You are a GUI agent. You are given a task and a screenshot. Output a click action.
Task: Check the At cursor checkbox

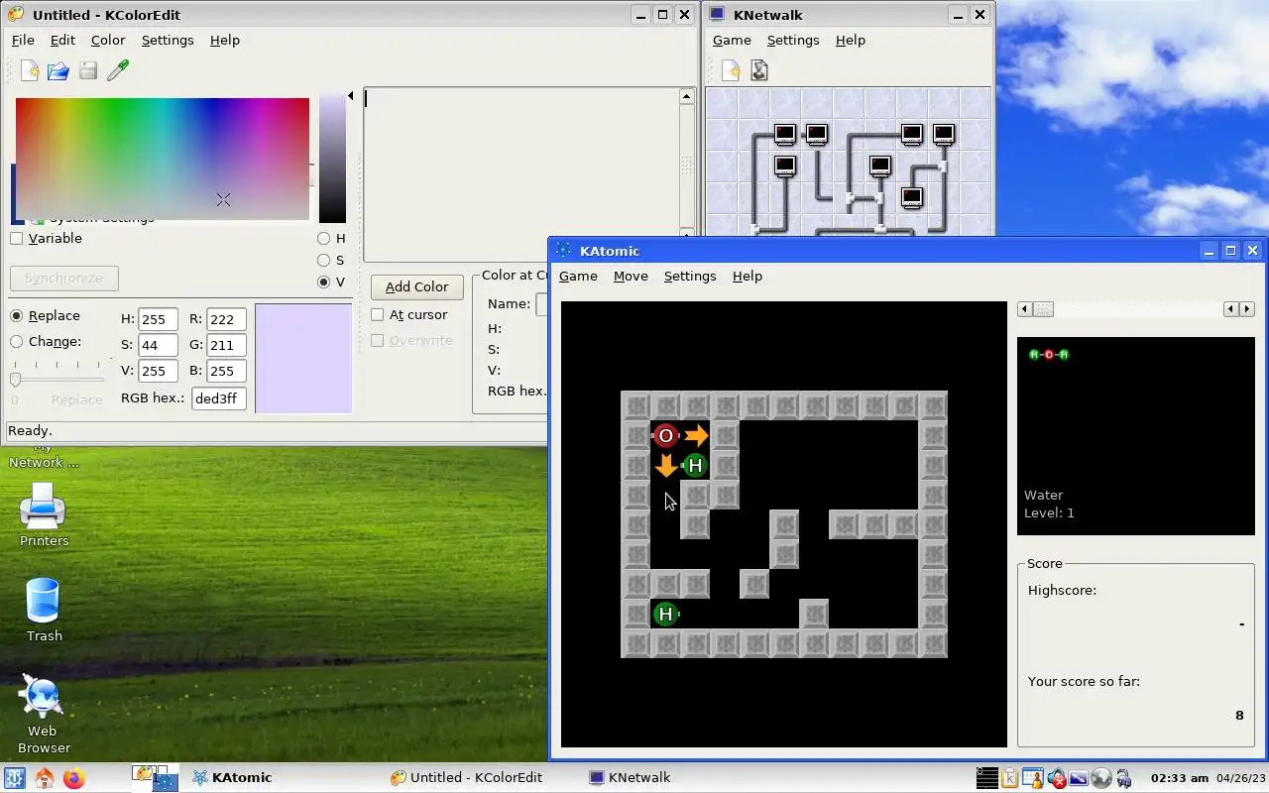pyautogui.click(x=377, y=314)
